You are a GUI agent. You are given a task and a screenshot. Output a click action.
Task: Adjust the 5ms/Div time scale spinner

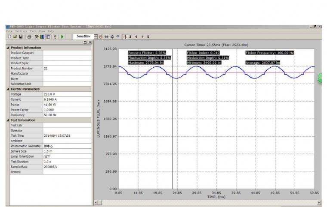pos(96,37)
